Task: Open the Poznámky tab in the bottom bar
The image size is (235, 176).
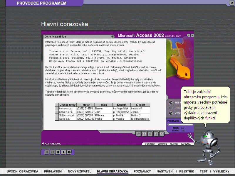Action: 142,171
